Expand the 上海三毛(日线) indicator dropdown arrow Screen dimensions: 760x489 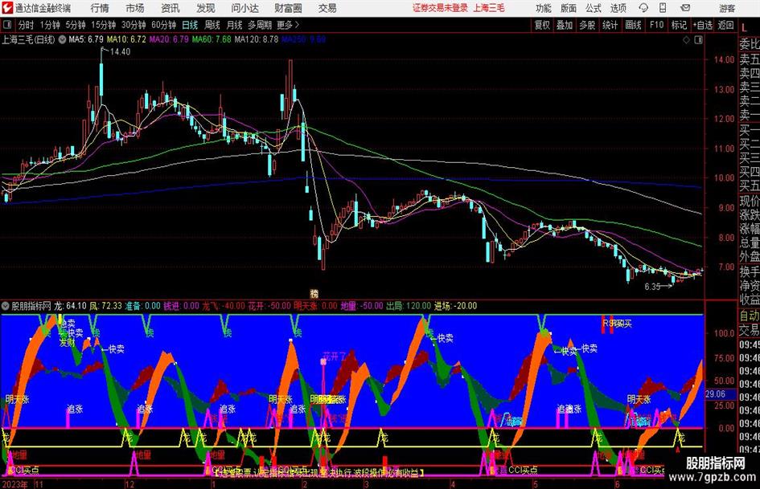click(62, 39)
